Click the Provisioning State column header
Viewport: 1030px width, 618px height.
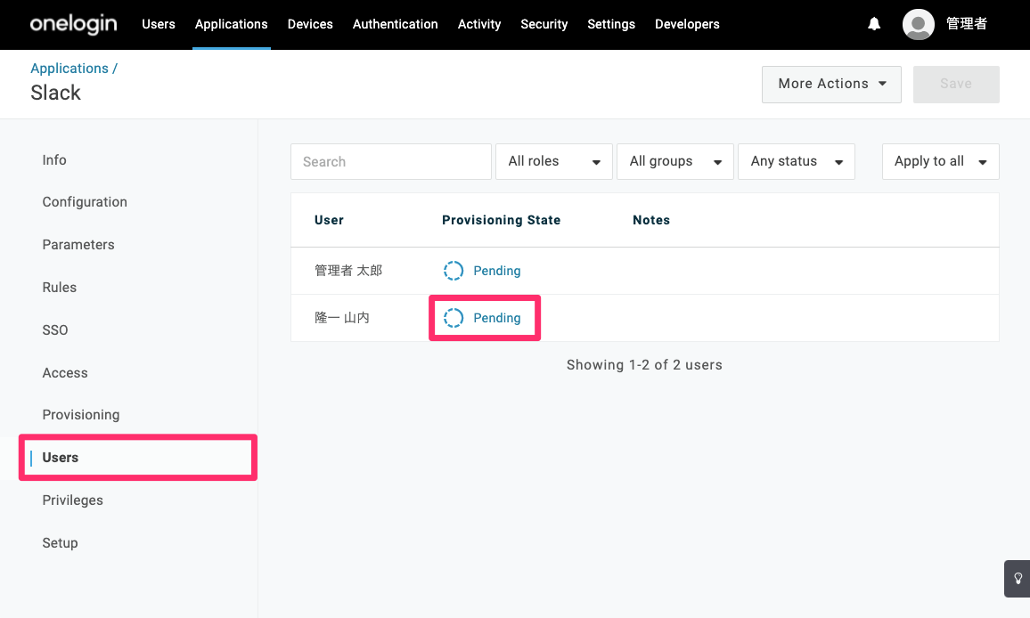502,221
